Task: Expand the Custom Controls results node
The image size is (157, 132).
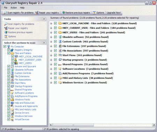Action: tap(51, 42)
